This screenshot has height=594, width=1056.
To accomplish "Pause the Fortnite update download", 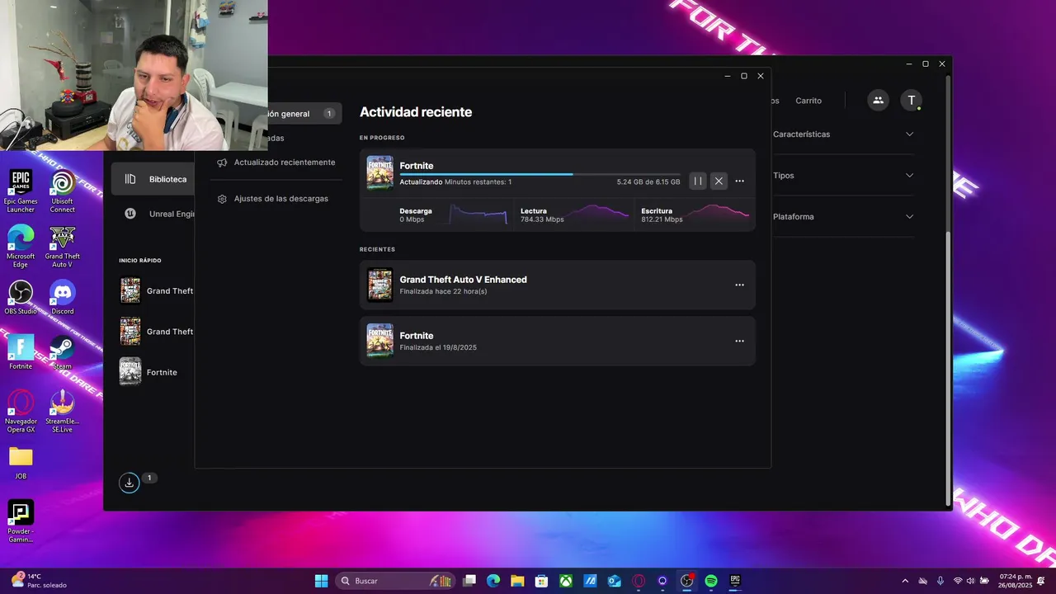I will [x=698, y=181].
